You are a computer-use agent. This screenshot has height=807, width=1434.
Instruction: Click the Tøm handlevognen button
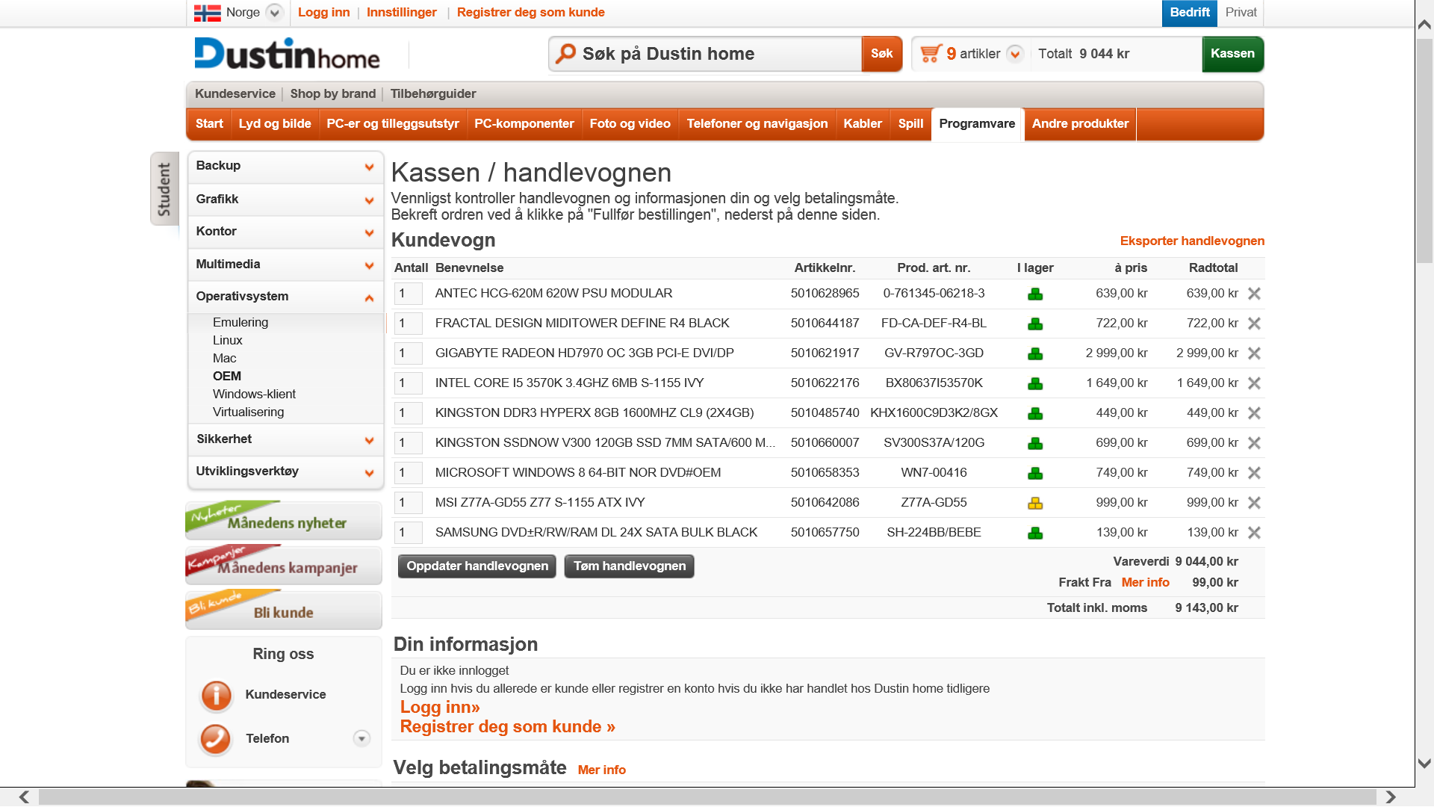(630, 566)
